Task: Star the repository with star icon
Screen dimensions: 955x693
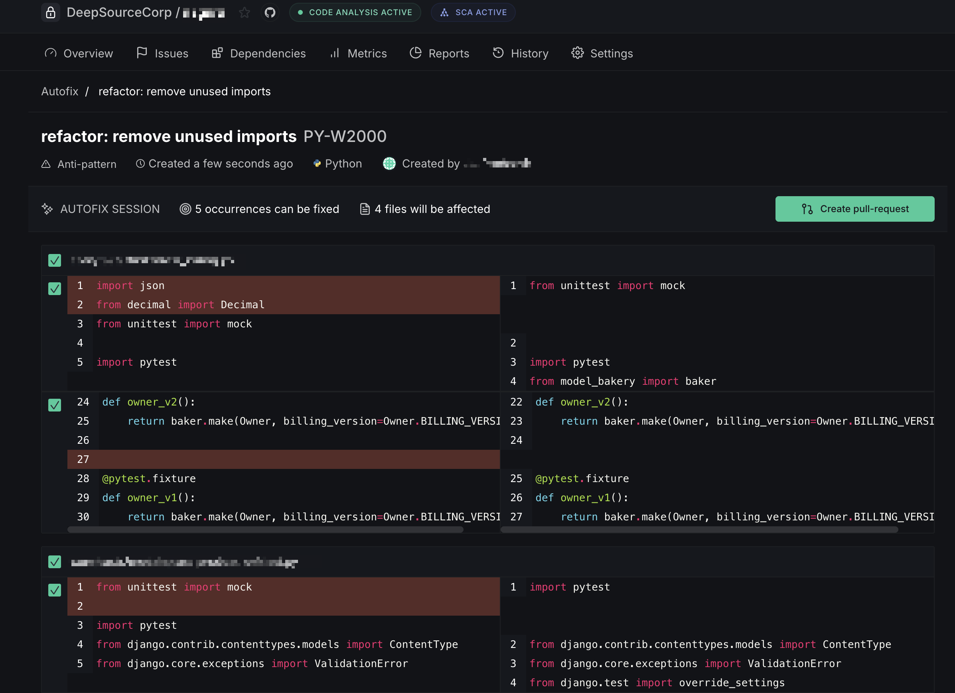Action: click(244, 13)
